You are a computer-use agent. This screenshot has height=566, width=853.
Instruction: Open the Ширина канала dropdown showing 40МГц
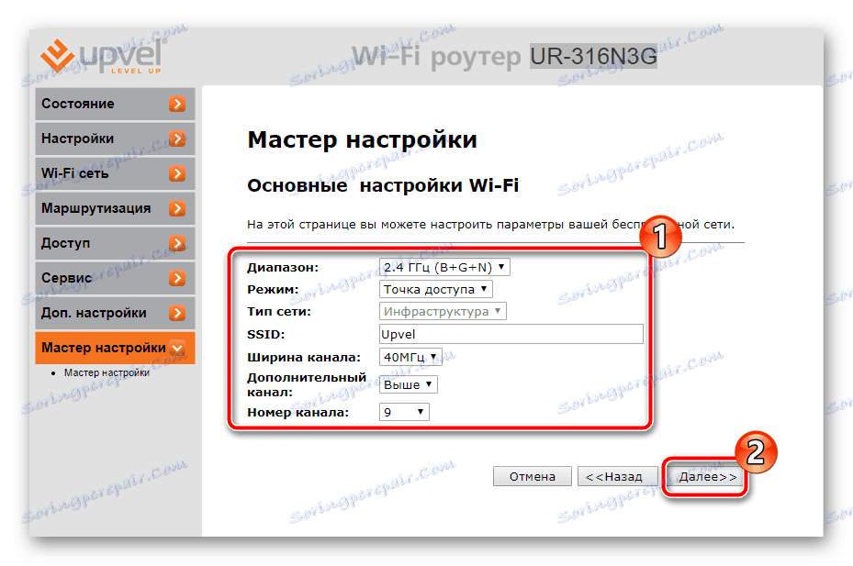coord(410,357)
